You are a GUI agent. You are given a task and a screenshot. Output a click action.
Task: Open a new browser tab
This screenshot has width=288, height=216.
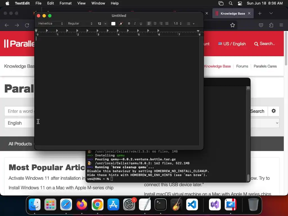[260, 13]
